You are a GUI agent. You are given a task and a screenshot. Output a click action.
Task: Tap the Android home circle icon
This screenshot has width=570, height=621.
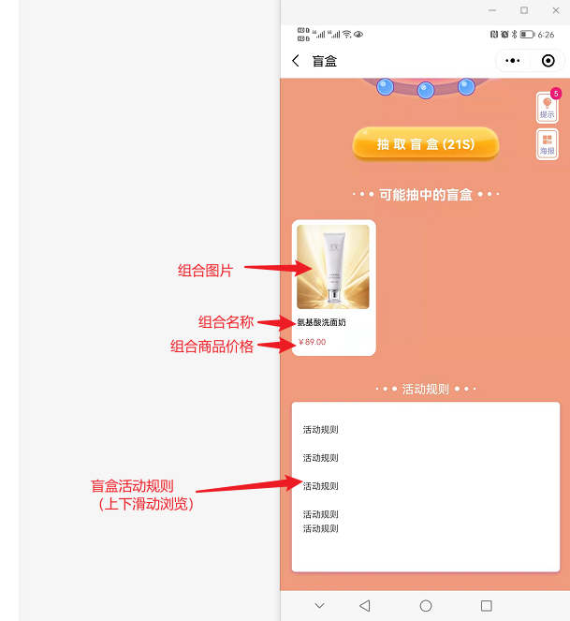coord(426,606)
